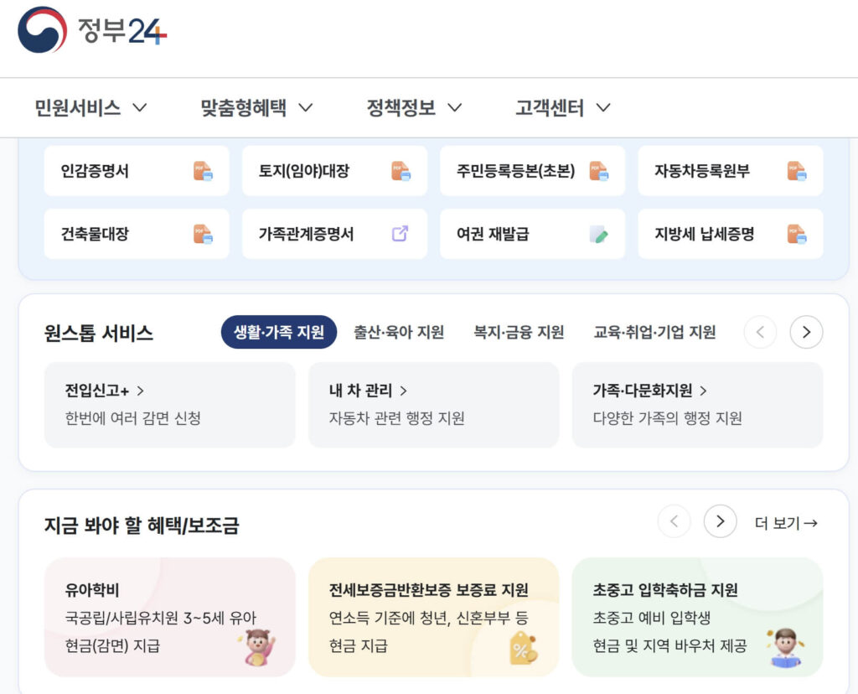Click the external link icon beside 가족관계증명서
The height and width of the screenshot is (694, 858).
coord(400,234)
